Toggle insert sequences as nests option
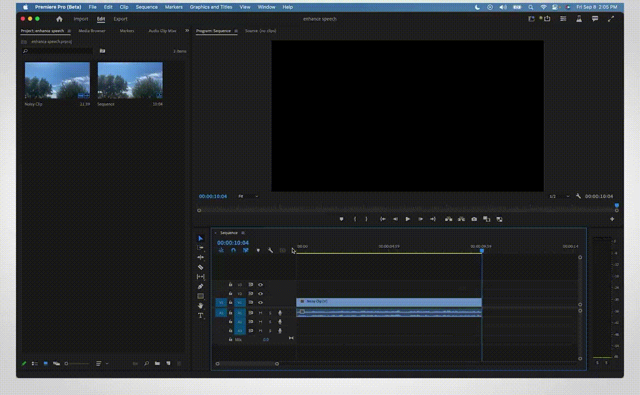The image size is (640, 395). [x=221, y=250]
